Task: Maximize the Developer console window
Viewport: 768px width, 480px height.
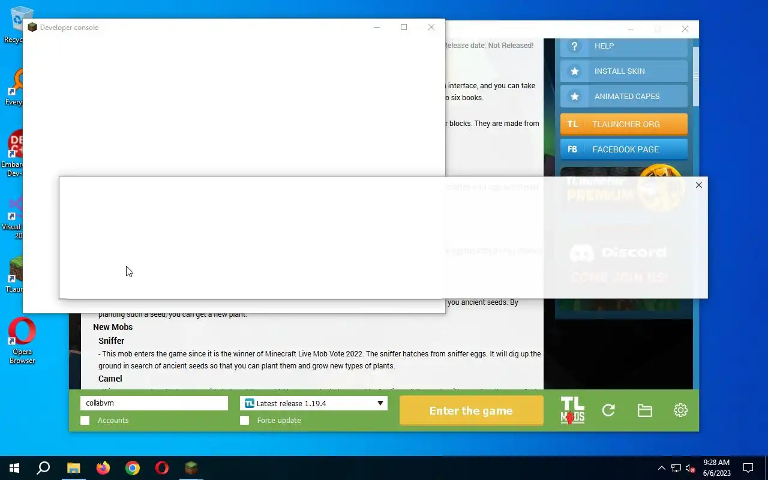Action: 404,27
